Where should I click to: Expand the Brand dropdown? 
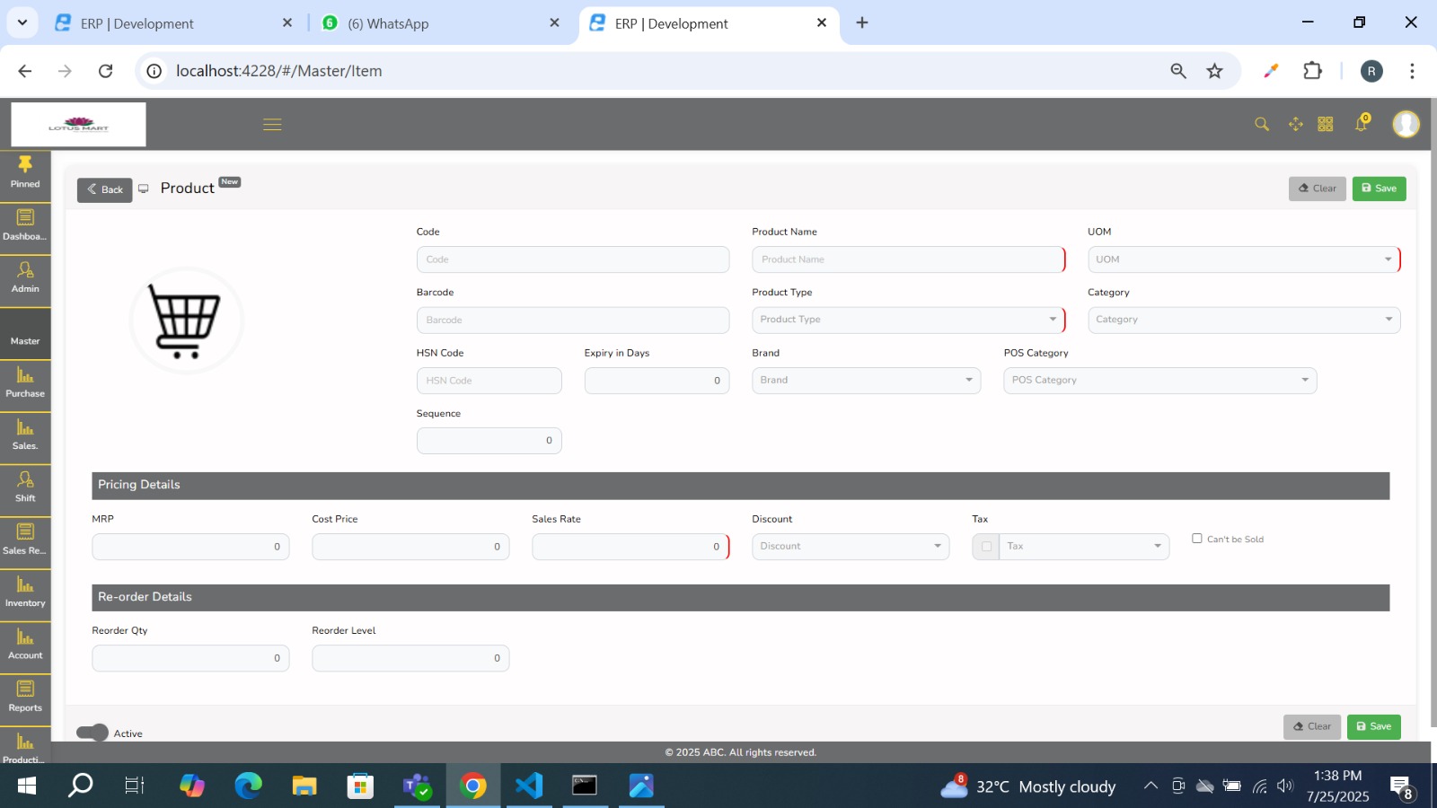point(866,381)
